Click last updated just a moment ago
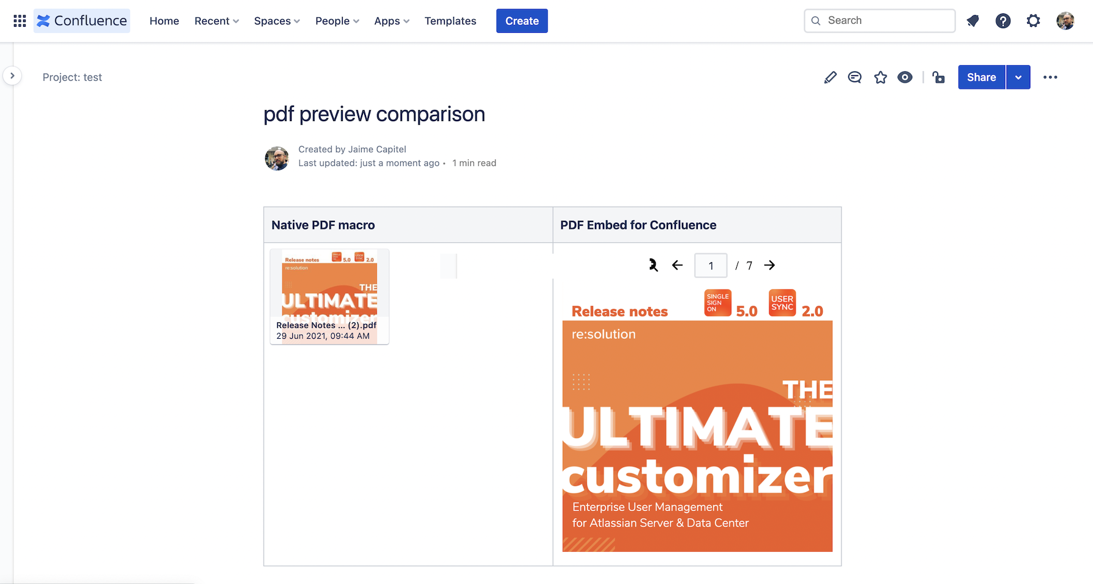The width and height of the screenshot is (1093, 584). (369, 163)
